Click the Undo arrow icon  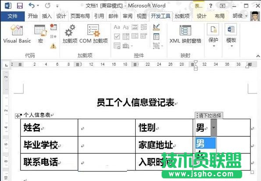point(32,6)
